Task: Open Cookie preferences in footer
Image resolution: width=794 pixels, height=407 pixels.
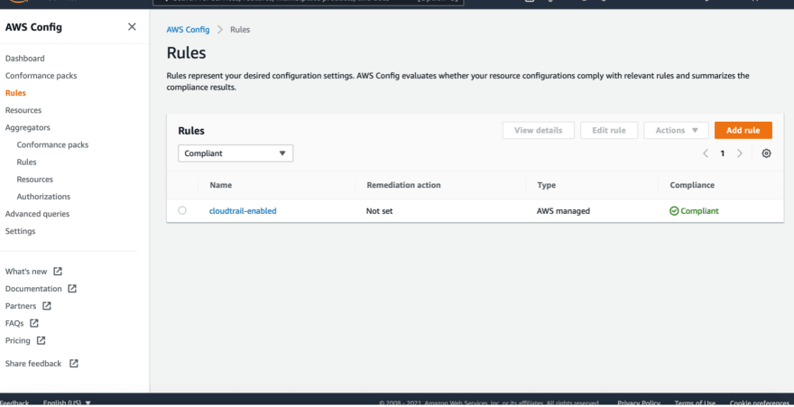Action: [759, 403]
